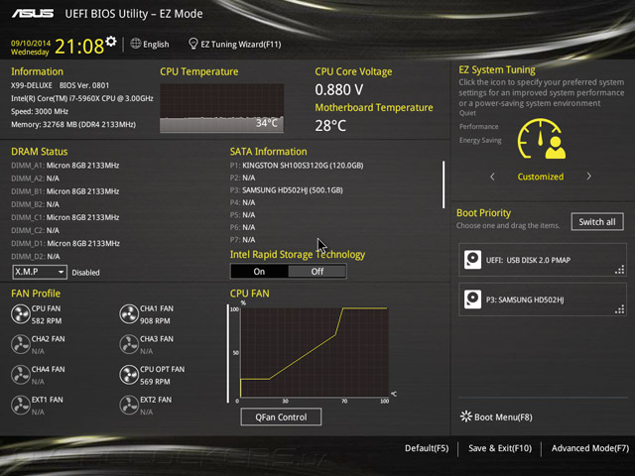
Task: Open the X.M.P dropdown
Action: coord(40,272)
